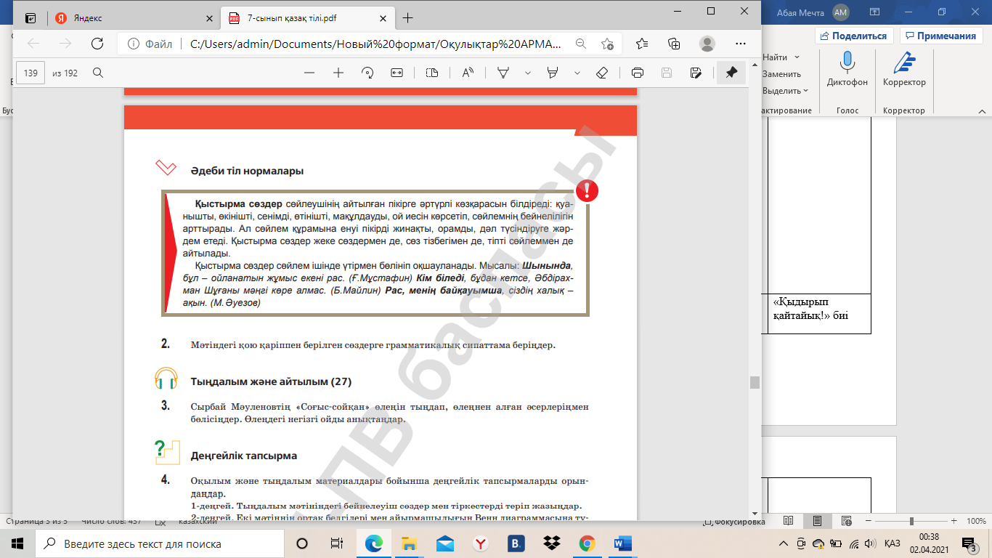The height and width of the screenshot is (558, 992).
Task: Add this page to favorites
Action: pos(607,44)
